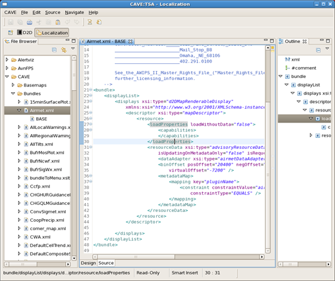The height and width of the screenshot is (281, 335).
Task: Open the Source menu
Action: click(x=52, y=12)
